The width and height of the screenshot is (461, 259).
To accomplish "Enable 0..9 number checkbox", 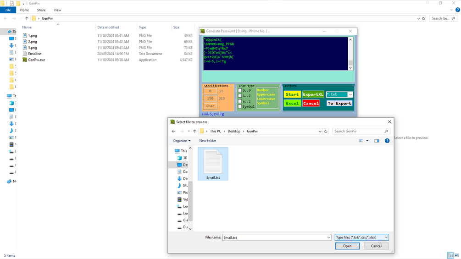I will point(239,90).
